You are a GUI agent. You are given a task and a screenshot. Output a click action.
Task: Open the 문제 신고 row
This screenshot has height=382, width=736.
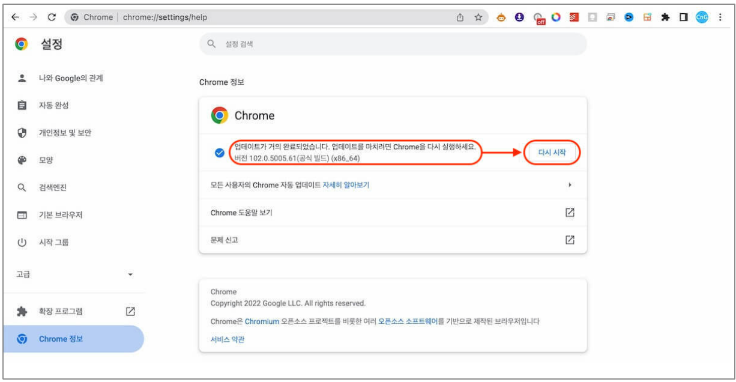point(393,240)
